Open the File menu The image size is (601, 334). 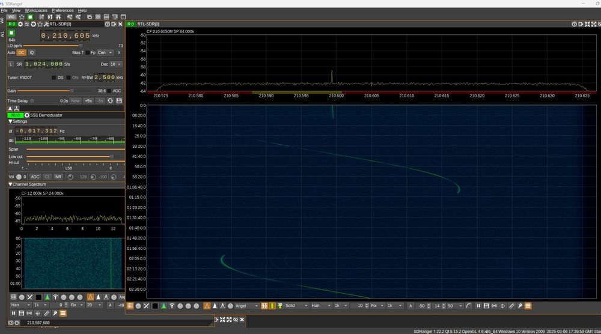coord(4,10)
